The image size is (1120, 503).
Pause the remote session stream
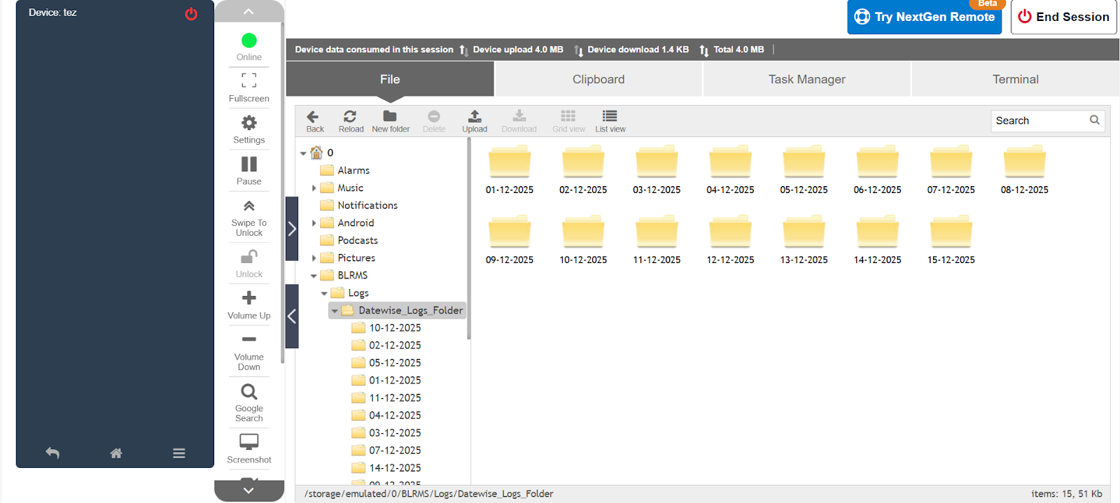[248, 164]
